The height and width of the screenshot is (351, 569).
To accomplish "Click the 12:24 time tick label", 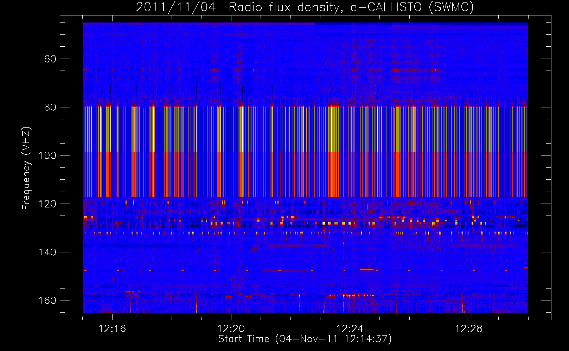I will (350, 329).
